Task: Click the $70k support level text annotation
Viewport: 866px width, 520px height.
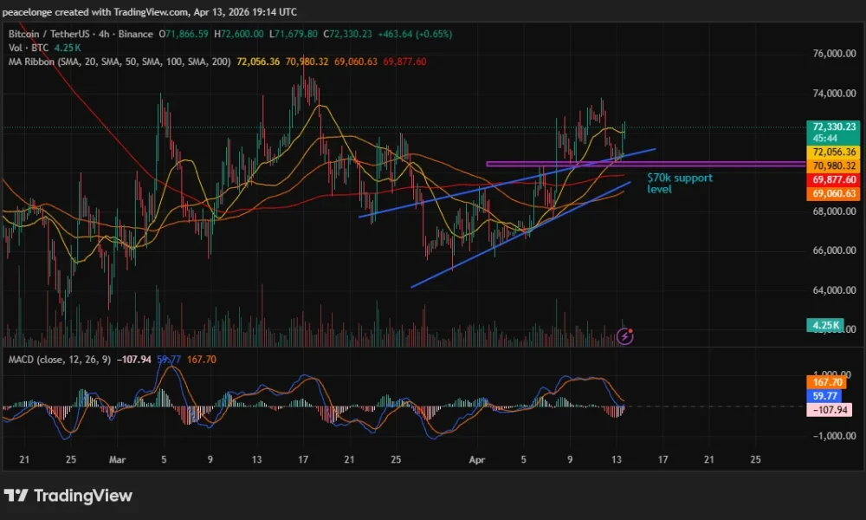Action: click(x=680, y=183)
